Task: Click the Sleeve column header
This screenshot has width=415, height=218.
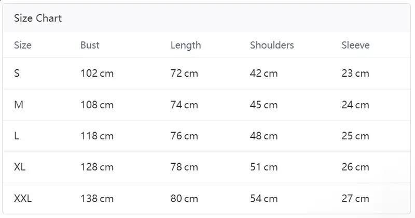Action: (355, 45)
